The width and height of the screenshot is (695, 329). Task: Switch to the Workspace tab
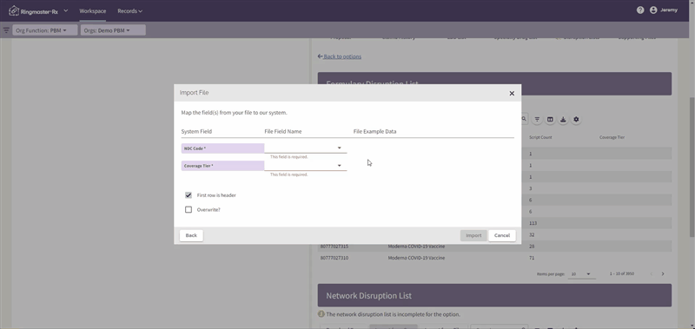pyautogui.click(x=93, y=11)
